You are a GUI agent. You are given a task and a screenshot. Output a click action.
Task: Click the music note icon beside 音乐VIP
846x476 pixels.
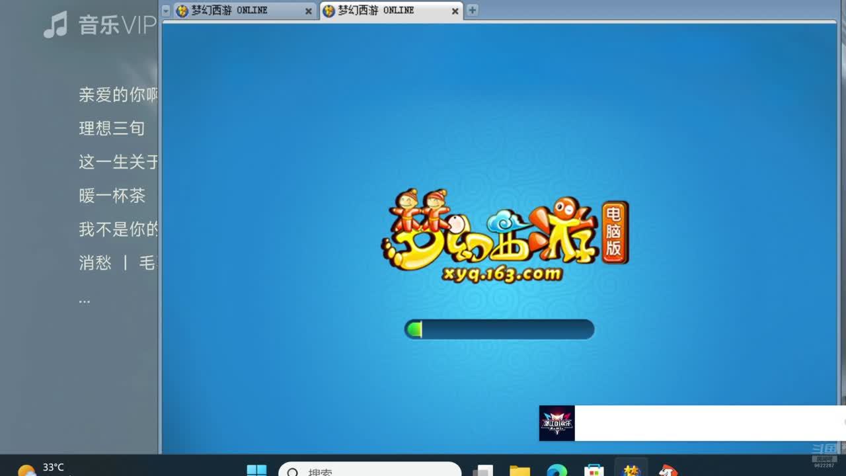(56, 25)
